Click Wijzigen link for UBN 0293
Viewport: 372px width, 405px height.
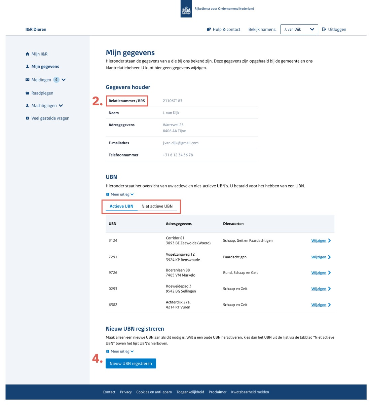coord(319,289)
